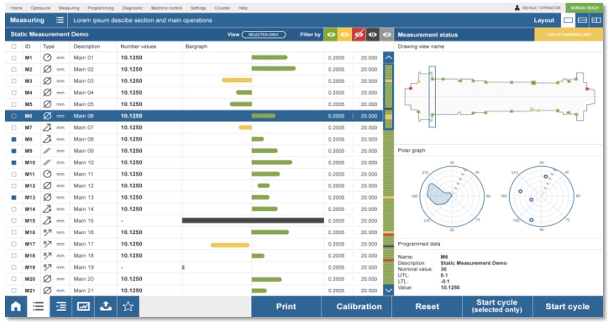This screenshot has width=608, height=323.
Task: Toggle the View 'Selected only' pill
Action: (264, 35)
